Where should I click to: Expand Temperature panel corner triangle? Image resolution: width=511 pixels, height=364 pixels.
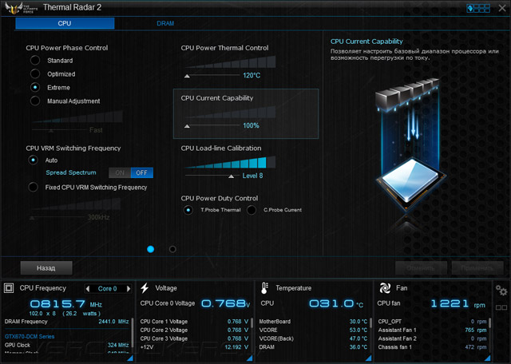pos(368,358)
